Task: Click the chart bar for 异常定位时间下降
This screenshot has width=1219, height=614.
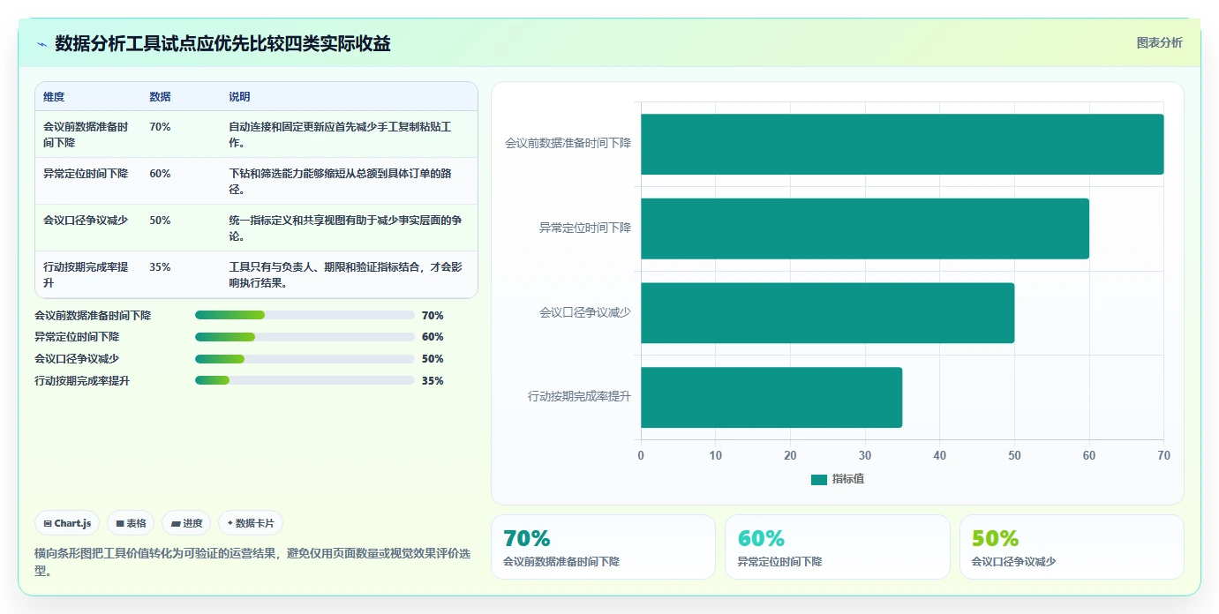Action: coord(865,228)
